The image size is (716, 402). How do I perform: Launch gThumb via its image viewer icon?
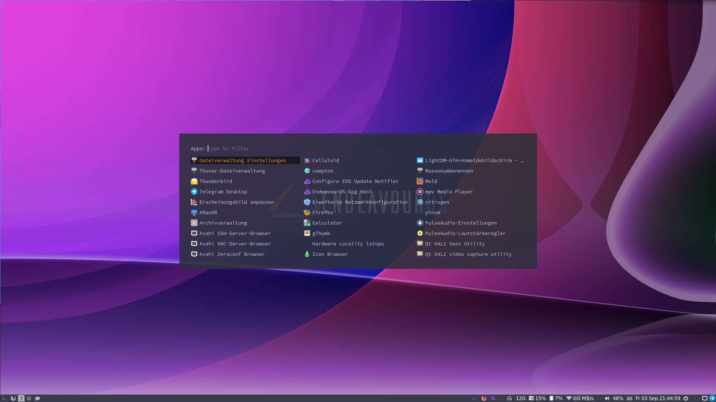(x=307, y=233)
